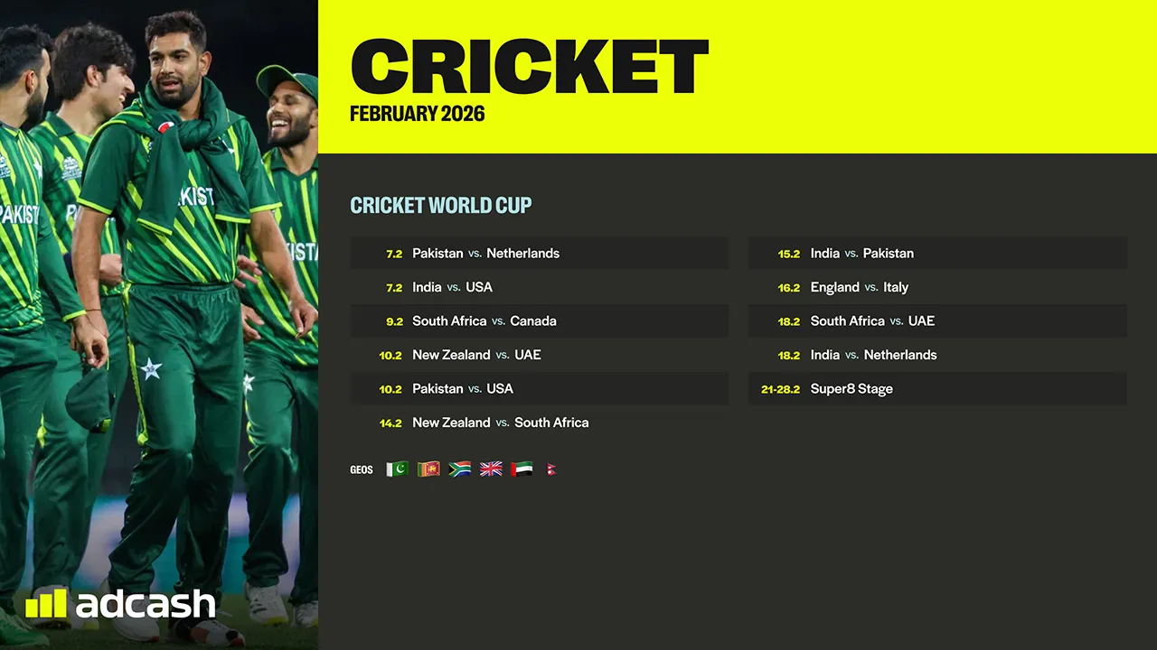Open the CRICKET WORLD CUP section header
Image resolution: width=1157 pixels, height=650 pixels.
point(440,205)
